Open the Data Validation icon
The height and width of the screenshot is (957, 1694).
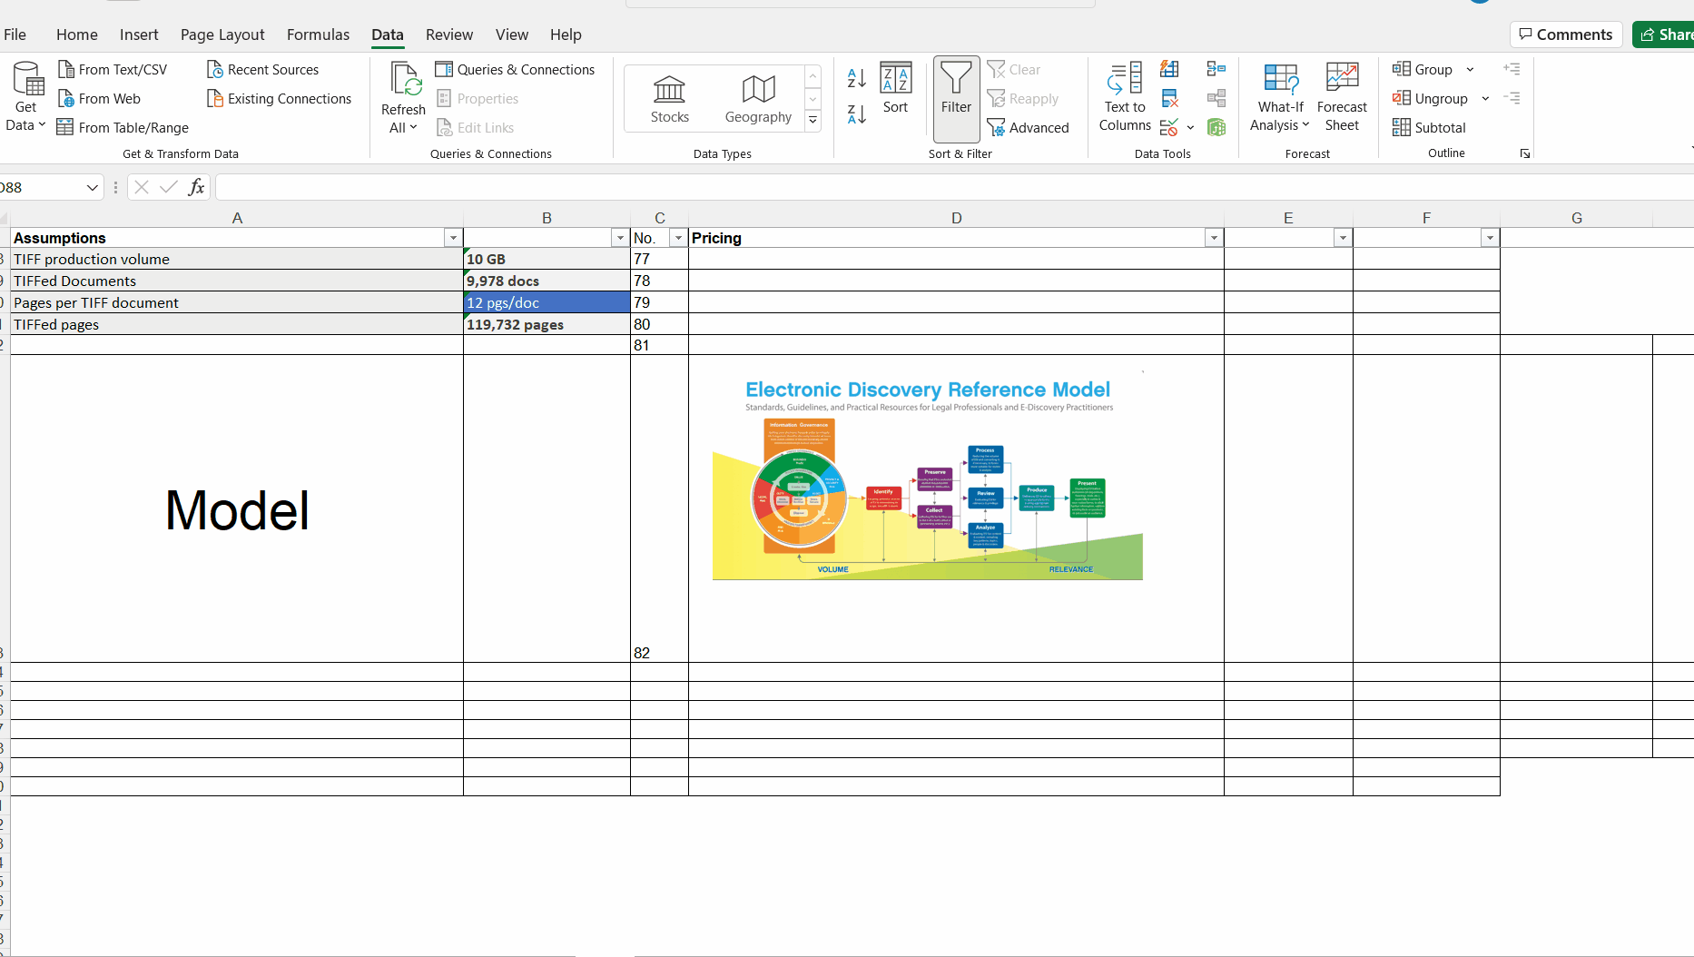point(1169,127)
